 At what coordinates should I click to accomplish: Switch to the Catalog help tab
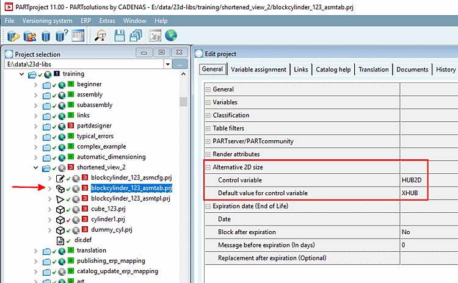tap(333, 70)
